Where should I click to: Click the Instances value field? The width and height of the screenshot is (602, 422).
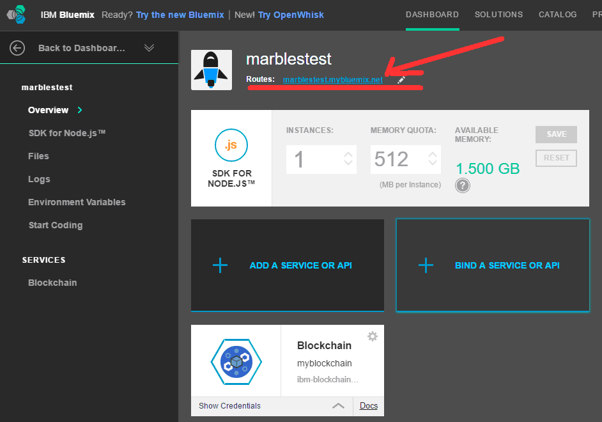tap(321, 159)
